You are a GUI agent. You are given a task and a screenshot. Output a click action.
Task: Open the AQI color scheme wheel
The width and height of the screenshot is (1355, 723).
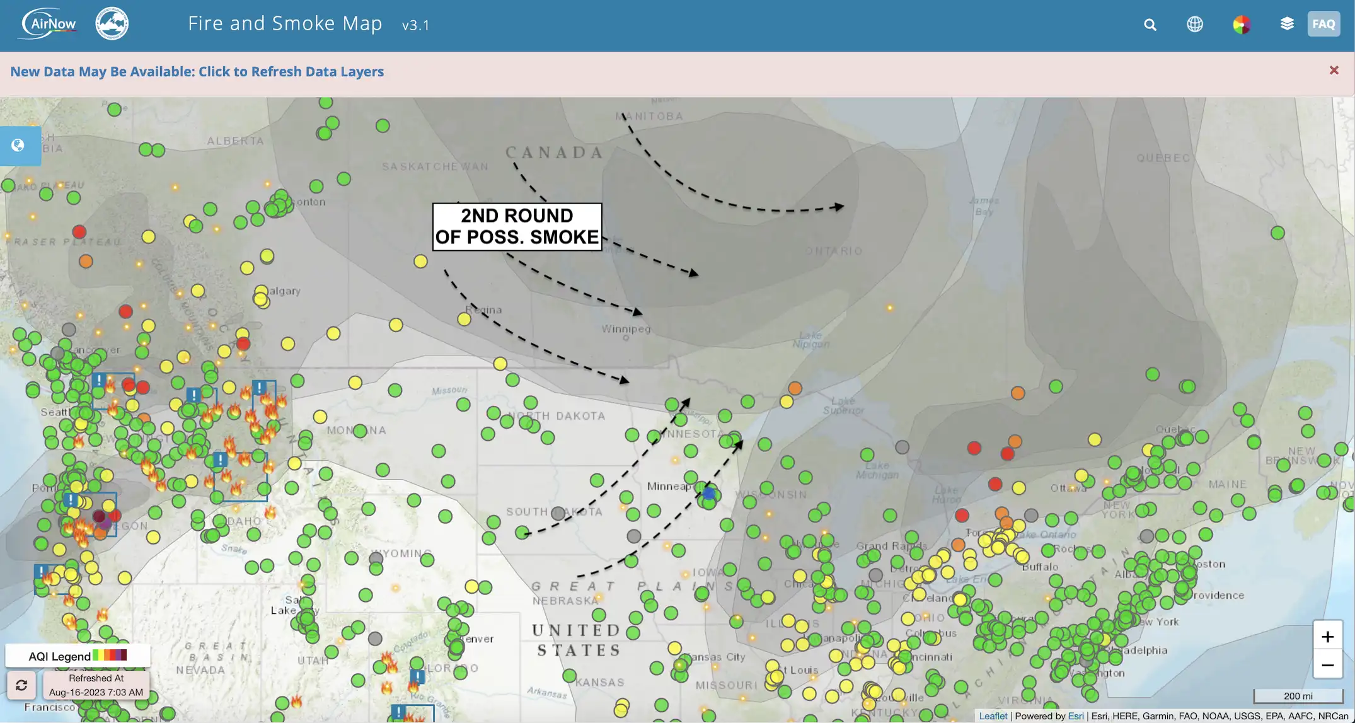pyautogui.click(x=1240, y=24)
